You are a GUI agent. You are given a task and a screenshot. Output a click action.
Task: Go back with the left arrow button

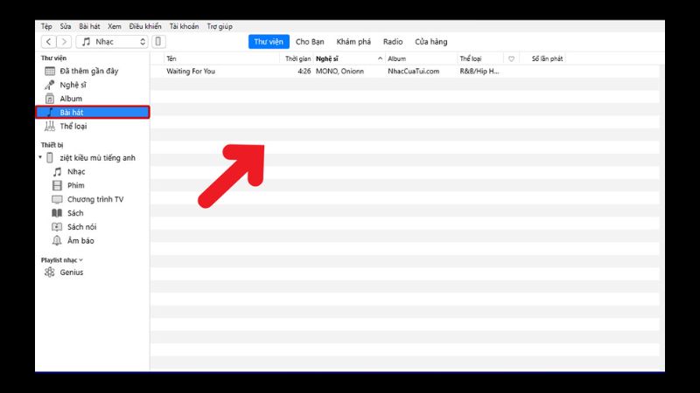(48, 42)
